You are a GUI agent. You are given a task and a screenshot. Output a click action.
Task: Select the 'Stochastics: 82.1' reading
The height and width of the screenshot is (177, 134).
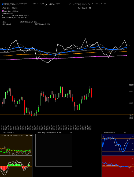click(8, 13)
